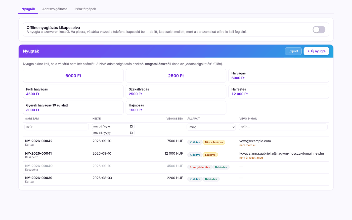Click the kovacs.anna.gabriella email address
The image size is (352, 220).
pyautogui.click(x=282, y=153)
